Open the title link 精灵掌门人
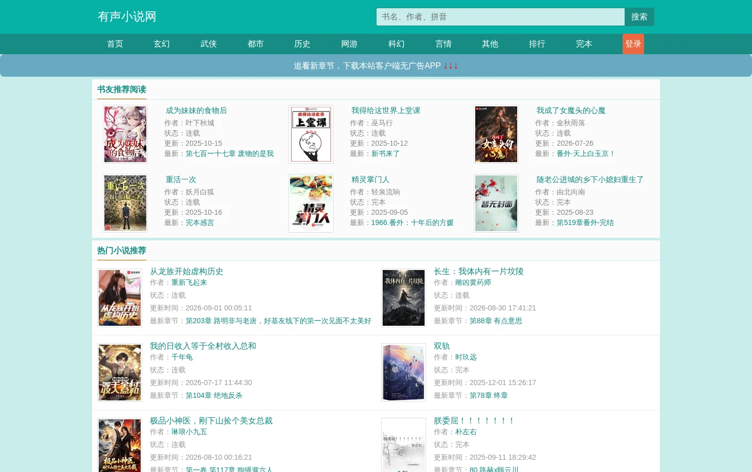The image size is (752, 472). (x=370, y=179)
